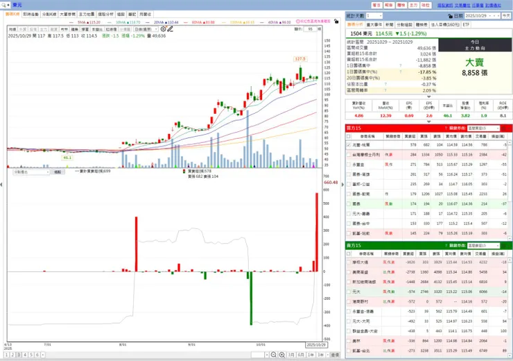Open the ETF tab
This screenshot has width=513, height=361.
pyautogui.click(x=466, y=24)
